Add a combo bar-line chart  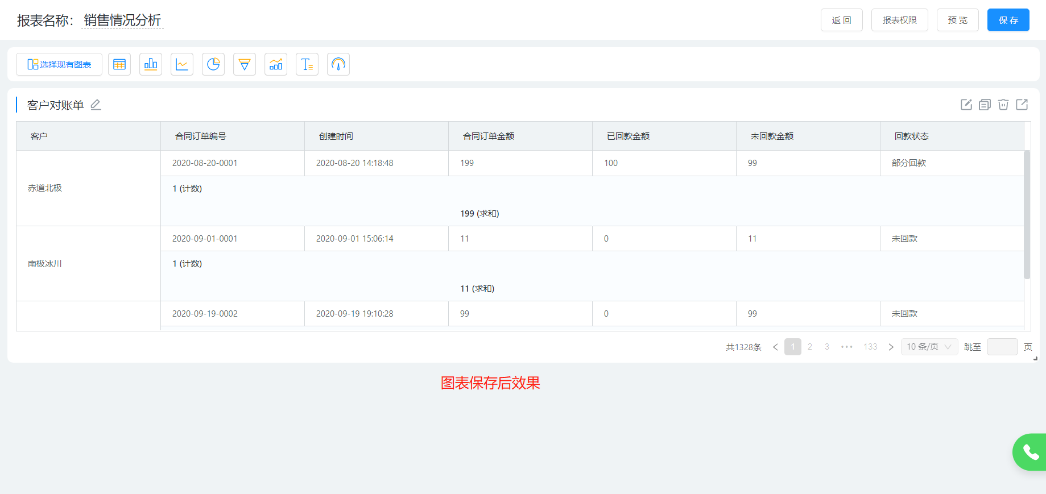pyautogui.click(x=276, y=64)
